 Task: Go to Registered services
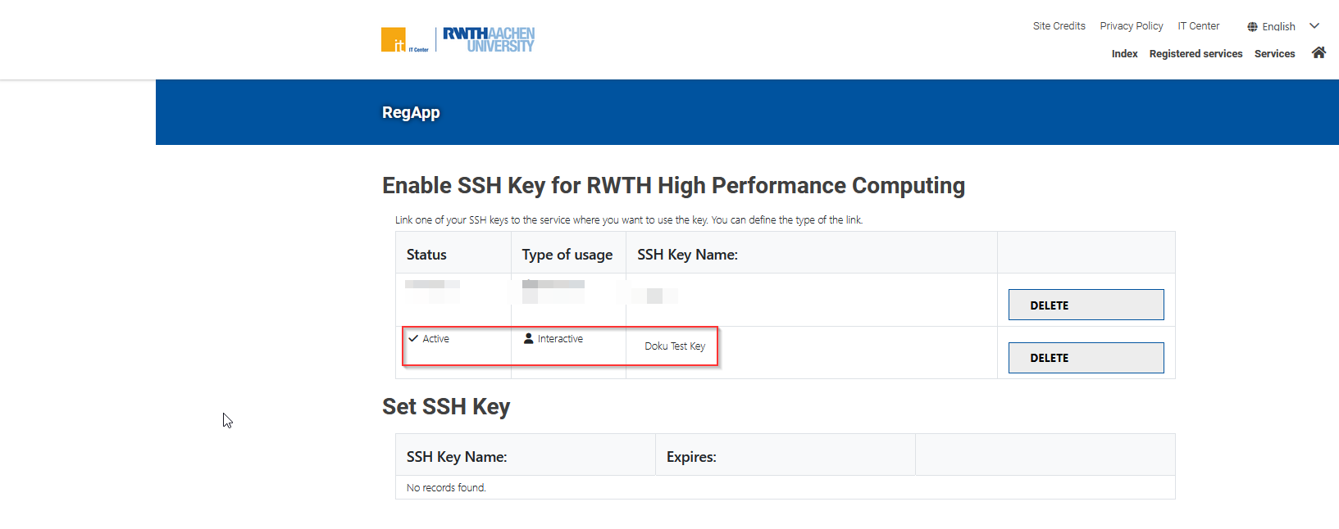[x=1196, y=54]
